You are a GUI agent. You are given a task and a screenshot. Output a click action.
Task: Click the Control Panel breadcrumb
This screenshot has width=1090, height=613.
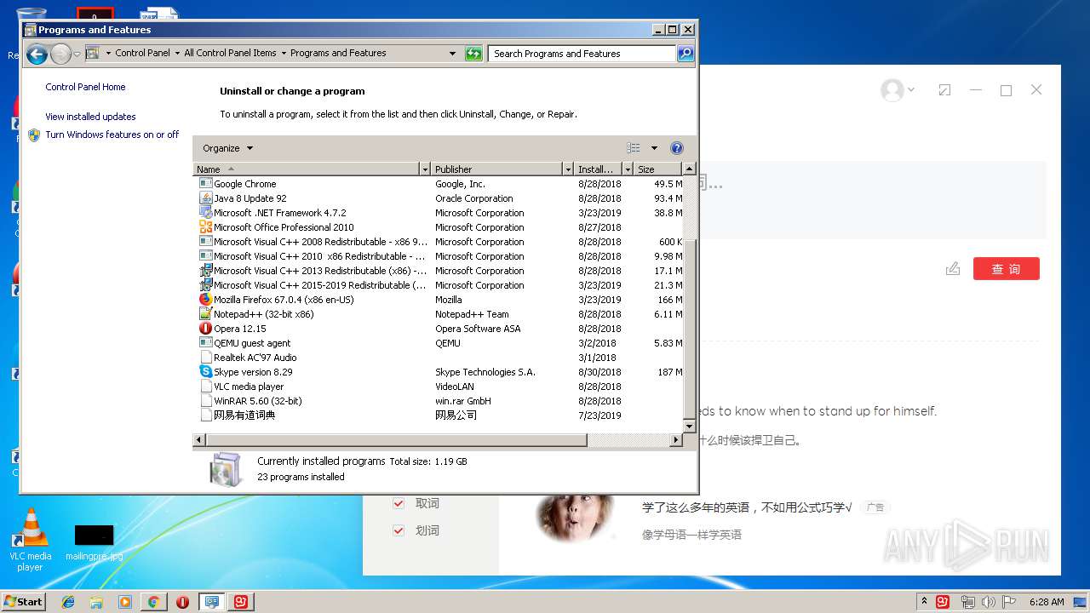143,53
